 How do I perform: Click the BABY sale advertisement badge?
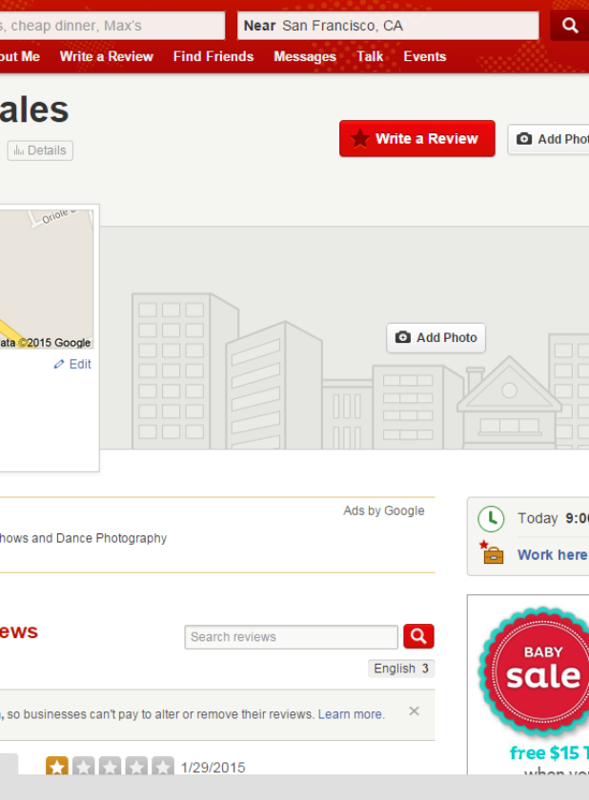(535, 671)
